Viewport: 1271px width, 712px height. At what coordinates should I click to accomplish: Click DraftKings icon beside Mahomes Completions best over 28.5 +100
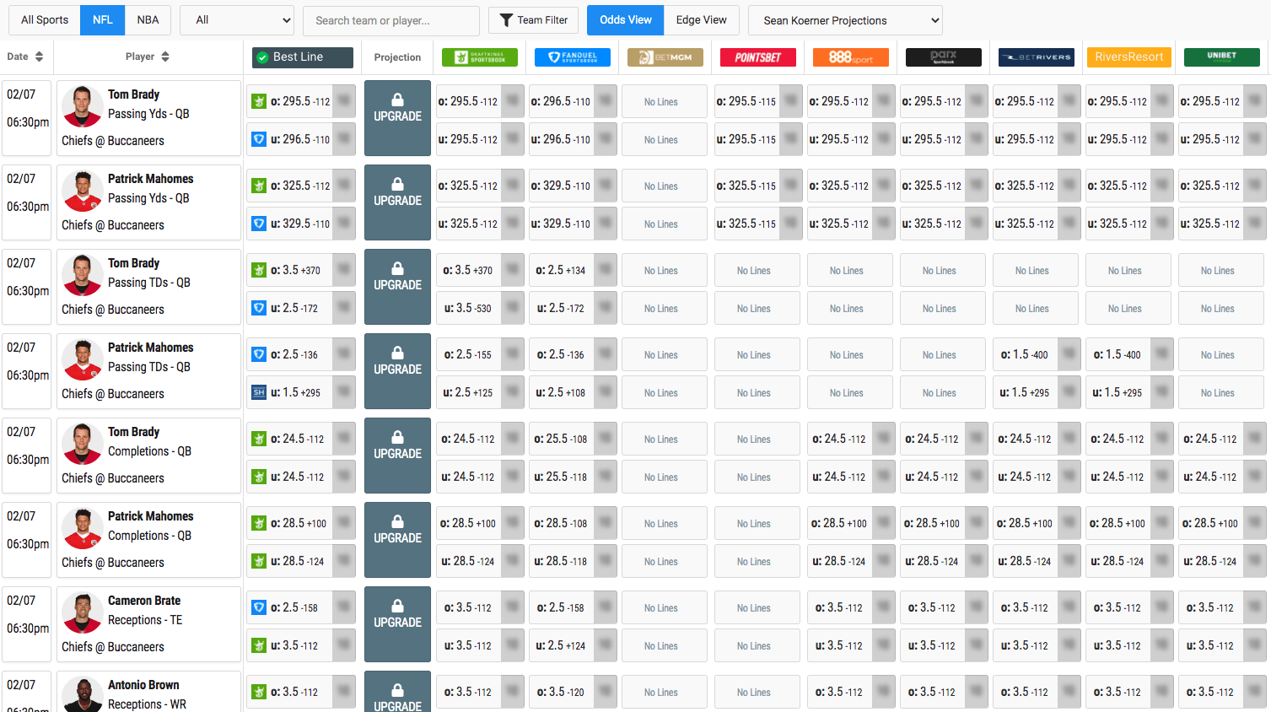[x=260, y=523]
